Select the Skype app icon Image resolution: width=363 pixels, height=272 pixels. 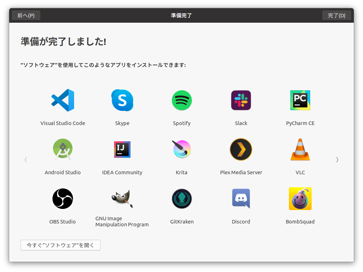122,100
